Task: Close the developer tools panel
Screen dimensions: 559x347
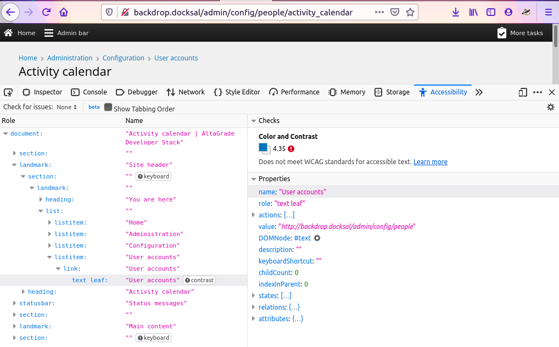Action: coord(552,92)
